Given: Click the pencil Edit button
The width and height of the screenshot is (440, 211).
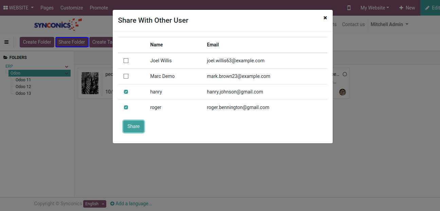Looking at the screenshot, I should [431, 8].
